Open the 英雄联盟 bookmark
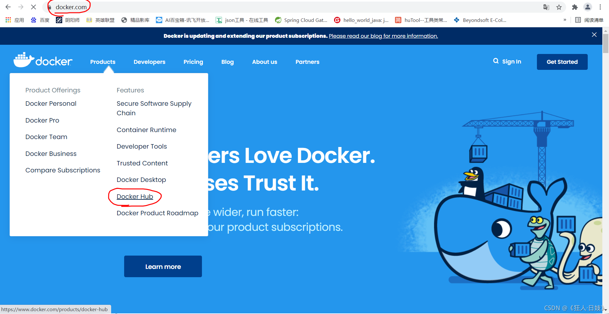This screenshot has width=609, height=314. tap(100, 20)
